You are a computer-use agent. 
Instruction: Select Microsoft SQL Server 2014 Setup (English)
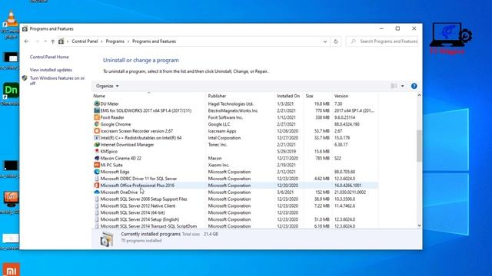(140, 219)
